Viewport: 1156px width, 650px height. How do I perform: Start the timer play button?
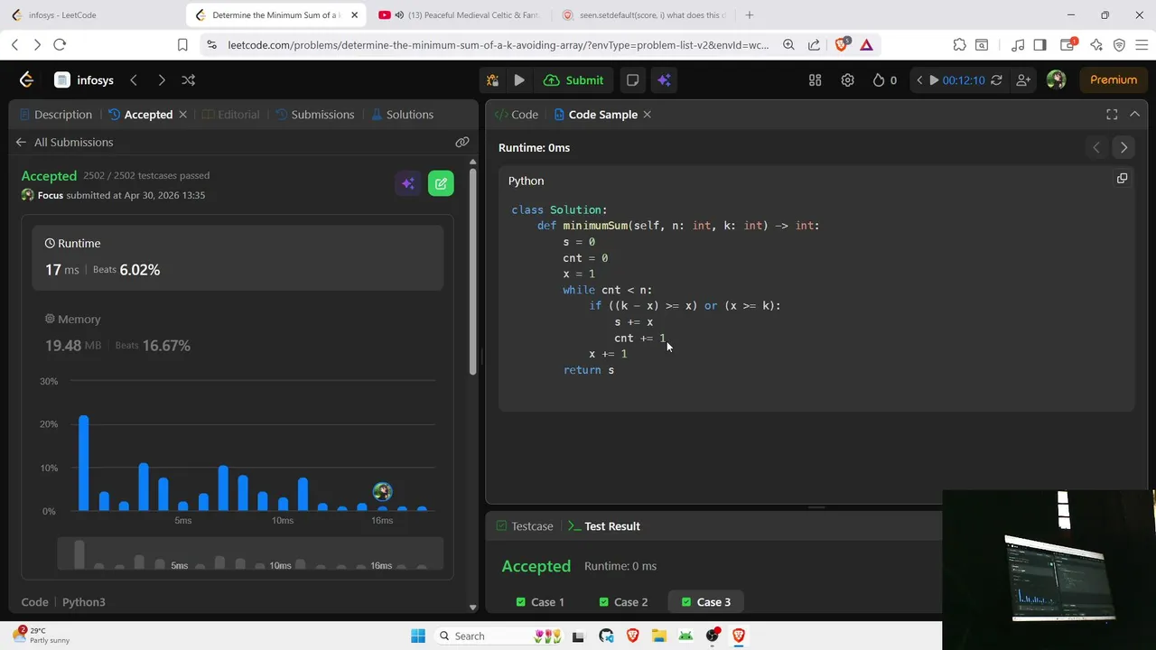tap(934, 79)
